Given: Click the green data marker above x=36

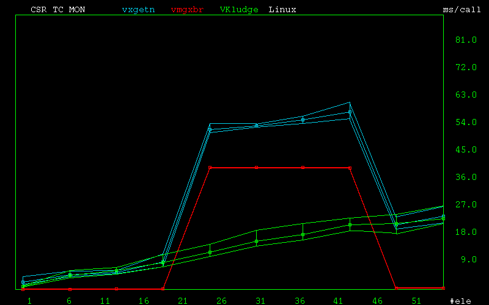Looking at the screenshot, I should pyautogui.click(x=303, y=235).
